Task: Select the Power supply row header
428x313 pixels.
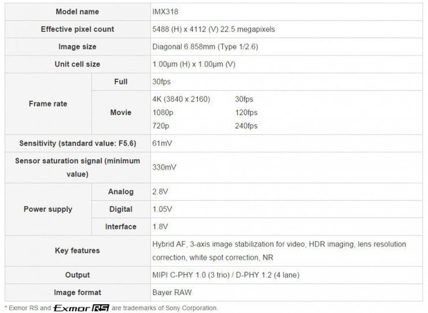Action: (x=48, y=209)
